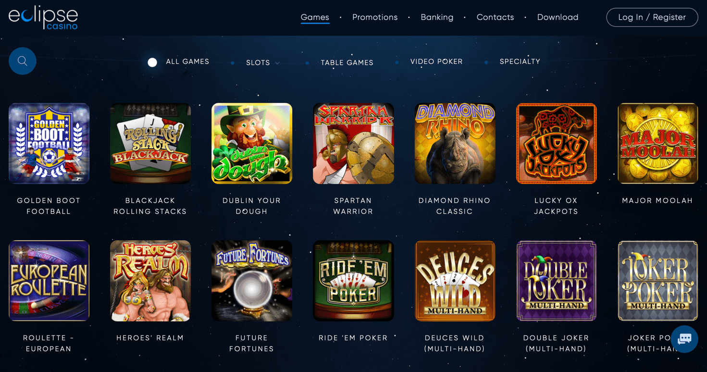Click the Log In / Register button
The image size is (707, 372).
pyautogui.click(x=652, y=17)
